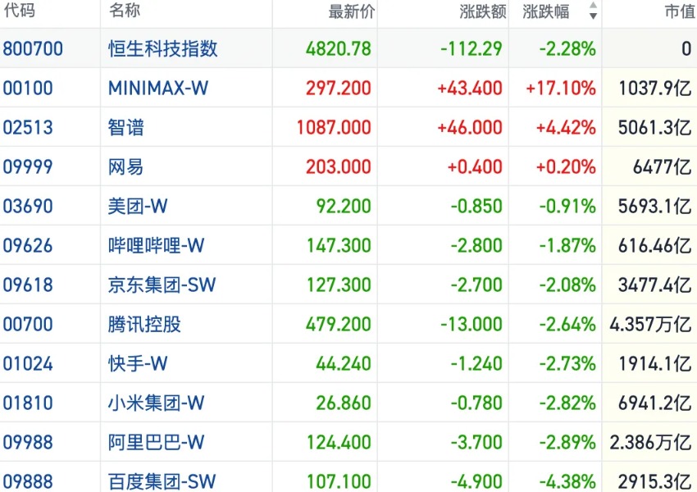The image size is (697, 492).
Task: Sort by 最新价 column header
Action: pos(352,11)
